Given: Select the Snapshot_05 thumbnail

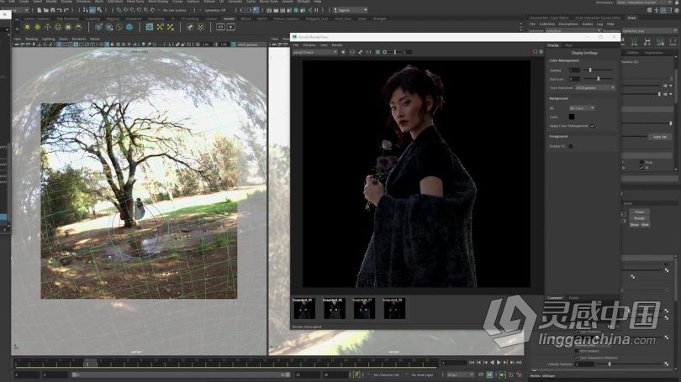Looking at the screenshot, I should tap(304, 309).
